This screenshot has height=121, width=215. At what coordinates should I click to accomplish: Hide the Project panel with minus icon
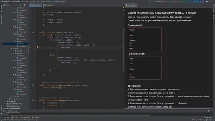click(27, 5)
